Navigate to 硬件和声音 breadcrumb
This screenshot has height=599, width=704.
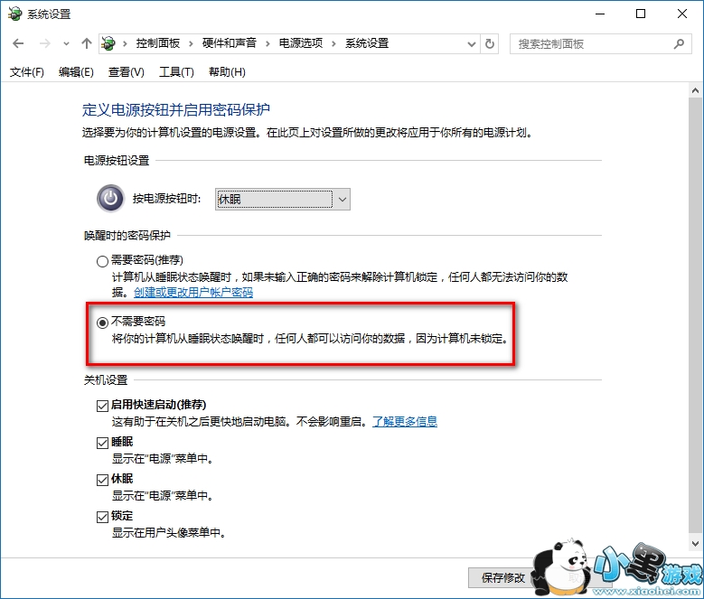click(x=230, y=43)
